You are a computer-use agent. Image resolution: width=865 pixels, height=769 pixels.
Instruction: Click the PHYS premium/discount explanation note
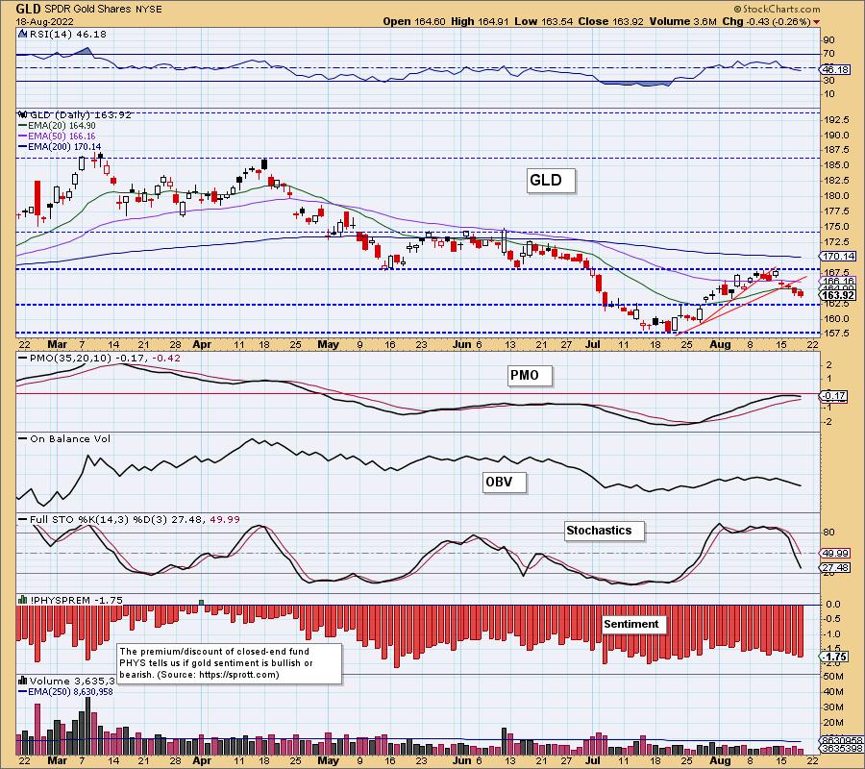pos(229,663)
